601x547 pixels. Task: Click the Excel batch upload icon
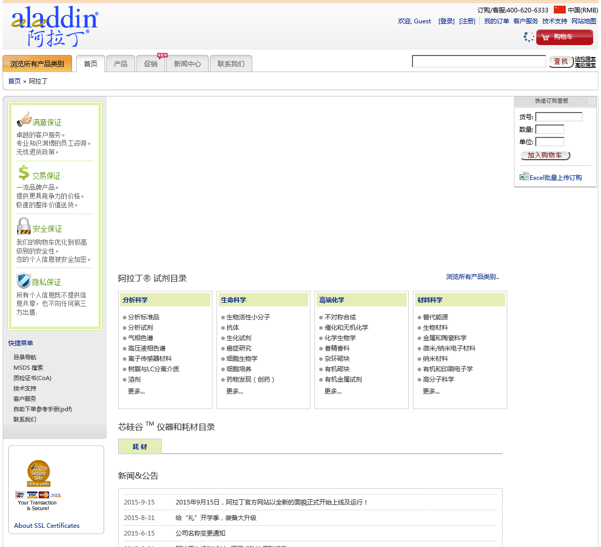click(x=524, y=176)
